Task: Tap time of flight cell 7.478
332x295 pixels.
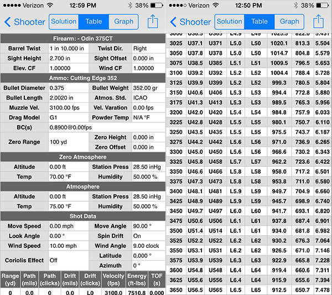Action: click(322, 290)
